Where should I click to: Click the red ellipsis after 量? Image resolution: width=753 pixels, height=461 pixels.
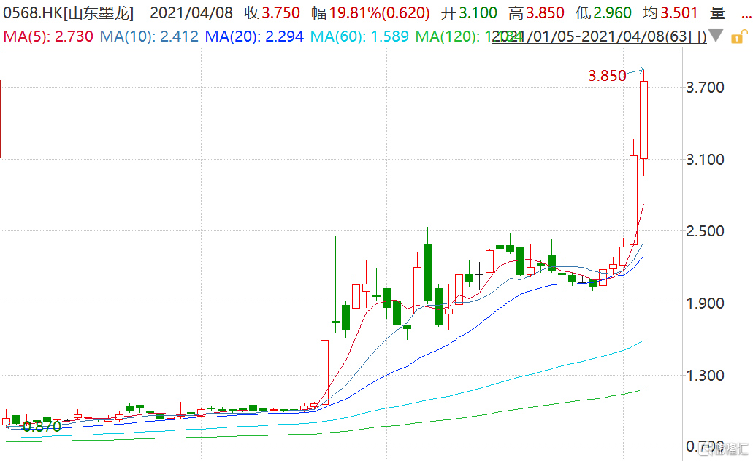(744, 14)
